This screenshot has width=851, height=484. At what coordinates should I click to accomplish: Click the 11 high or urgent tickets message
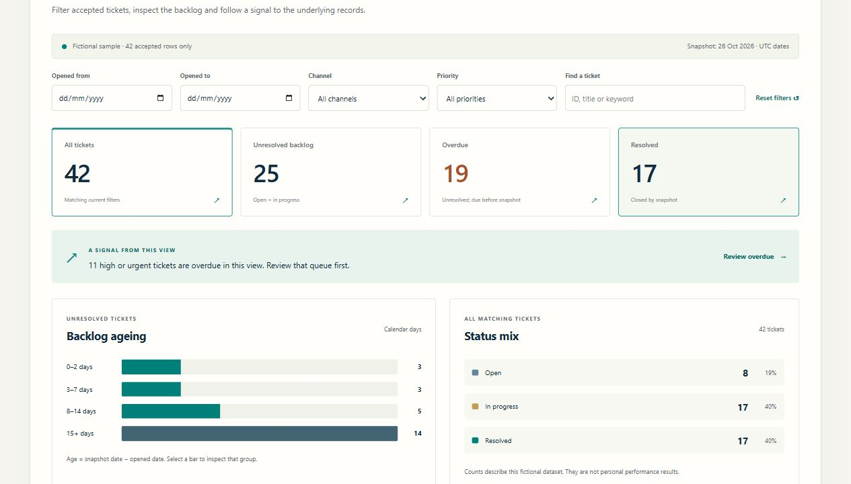[x=219, y=266]
